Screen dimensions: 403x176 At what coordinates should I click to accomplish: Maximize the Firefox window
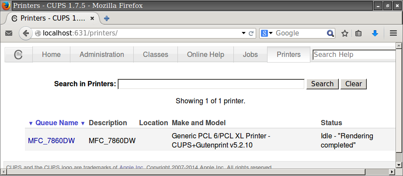point(388,5)
